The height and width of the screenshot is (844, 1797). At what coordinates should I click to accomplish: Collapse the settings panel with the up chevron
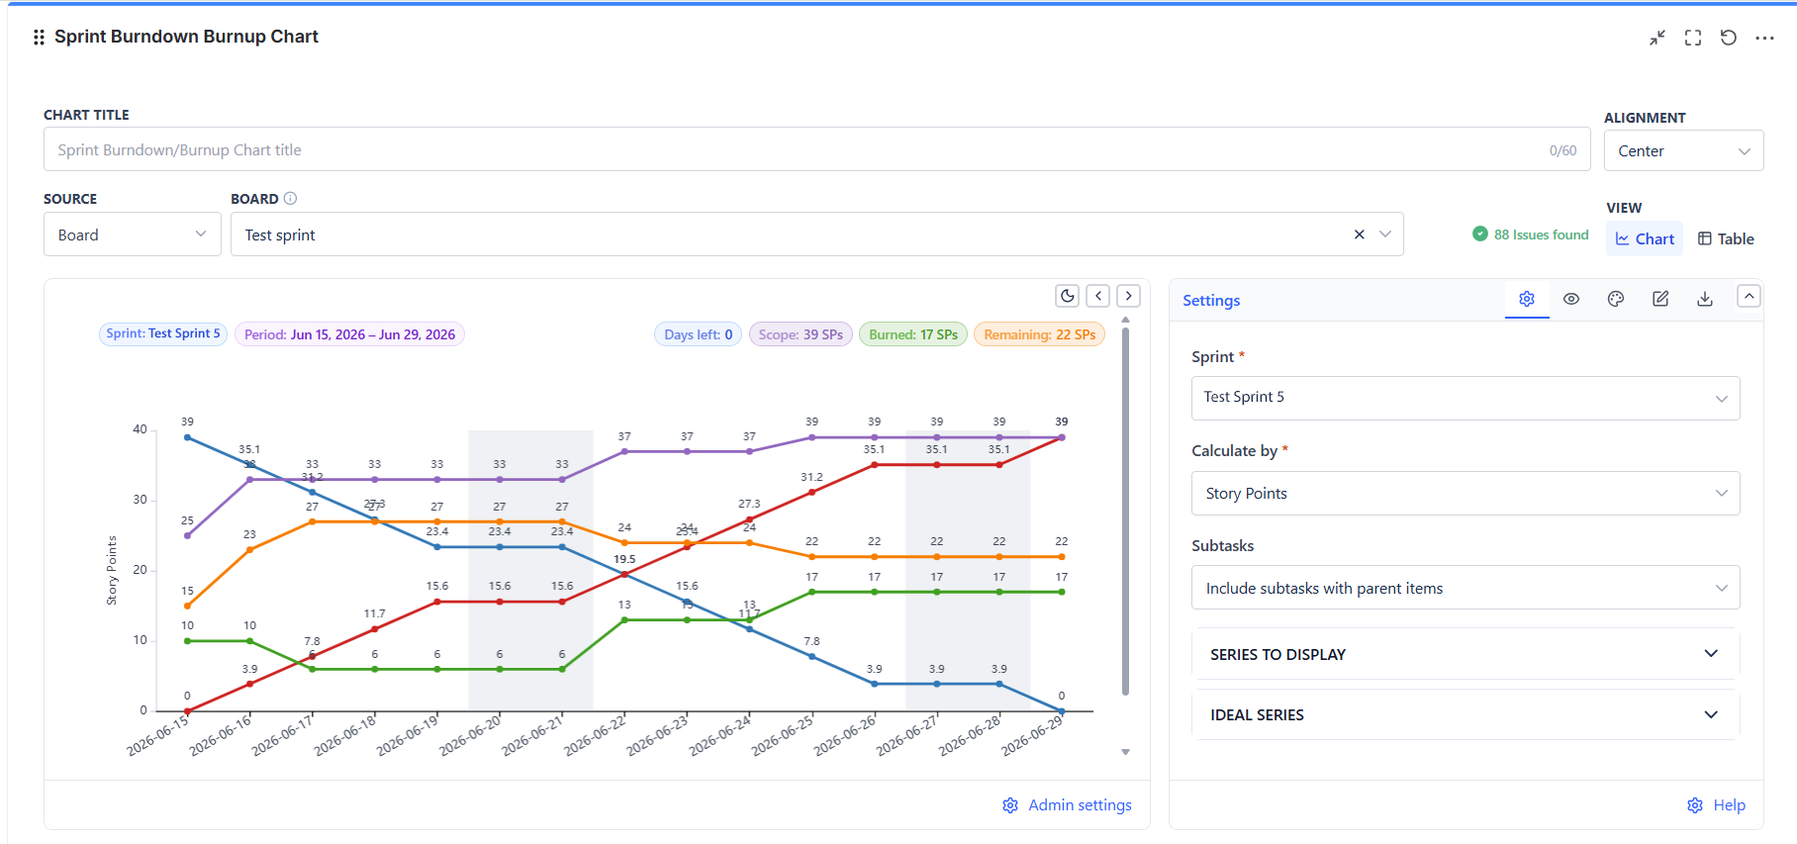tap(1749, 296)
